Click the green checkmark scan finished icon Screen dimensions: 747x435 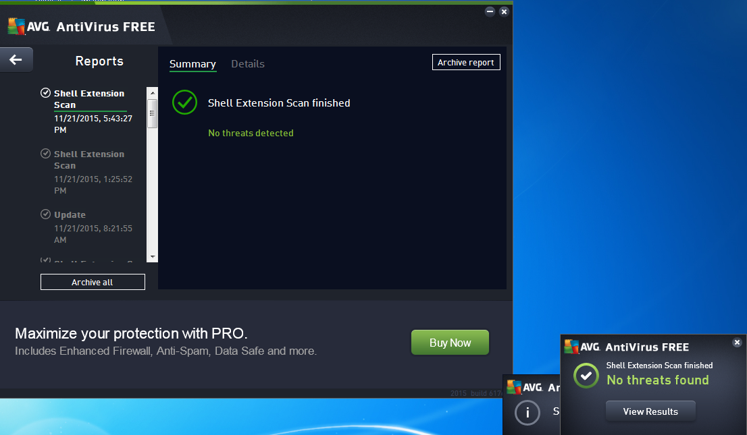(185, 103)
